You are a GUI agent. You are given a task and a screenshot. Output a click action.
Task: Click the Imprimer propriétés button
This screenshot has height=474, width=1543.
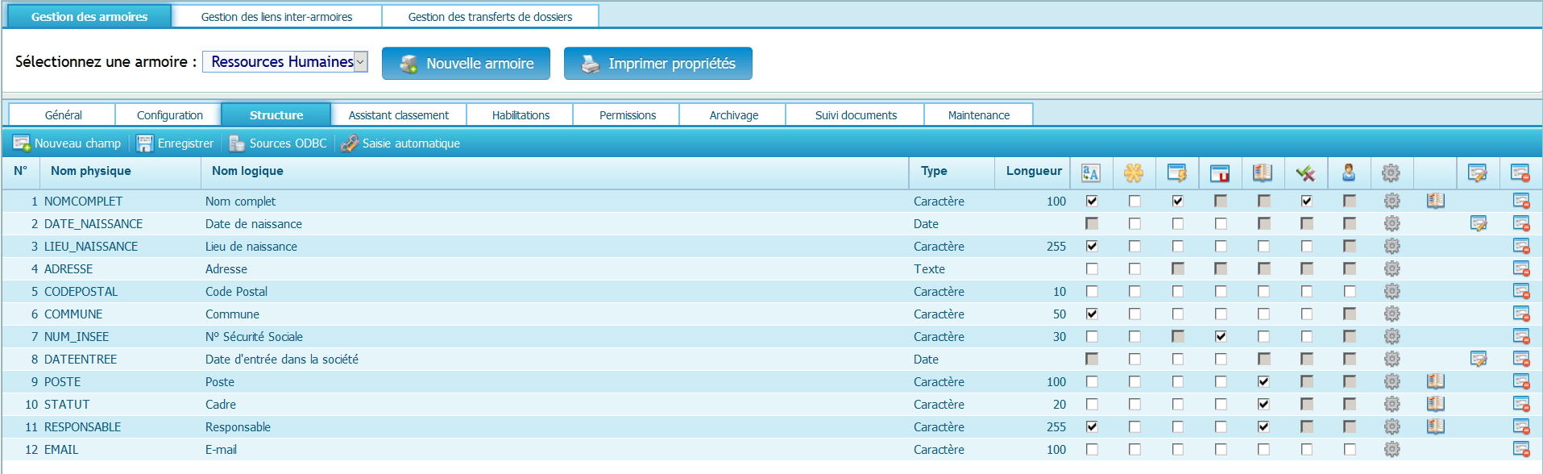(657, 64)
